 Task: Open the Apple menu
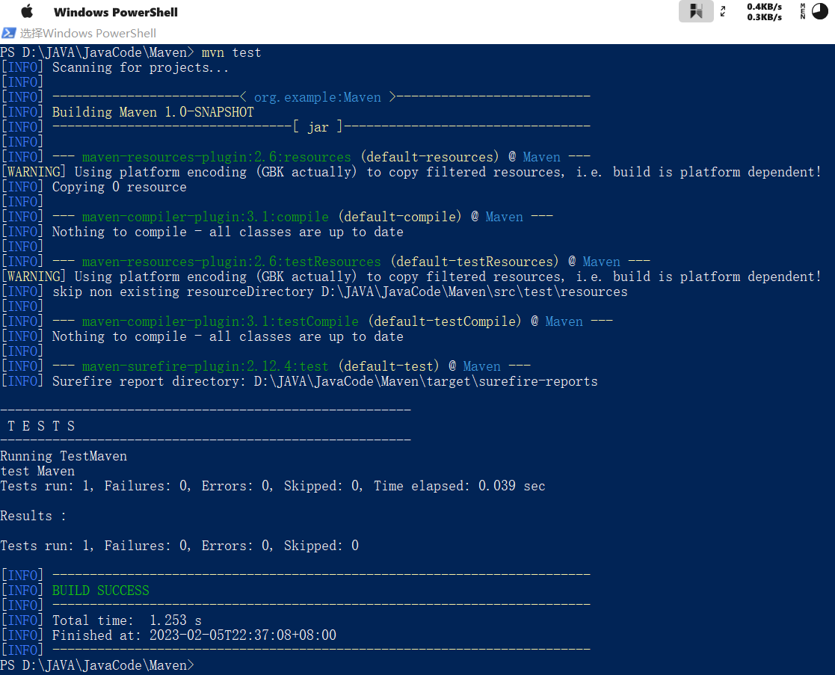[x=27, y=12]
